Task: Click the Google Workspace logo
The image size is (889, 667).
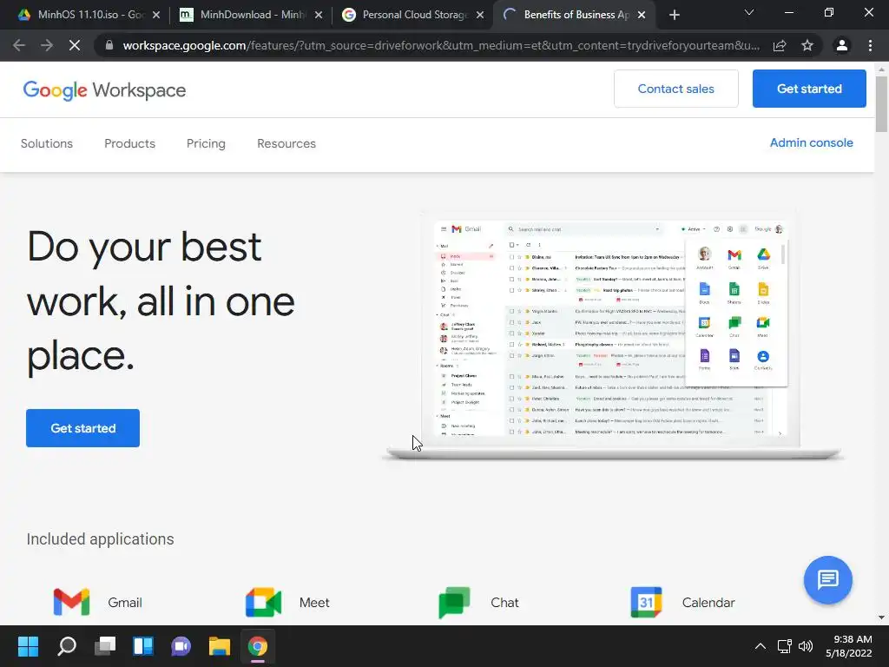Action: click(x=104, y=90)
